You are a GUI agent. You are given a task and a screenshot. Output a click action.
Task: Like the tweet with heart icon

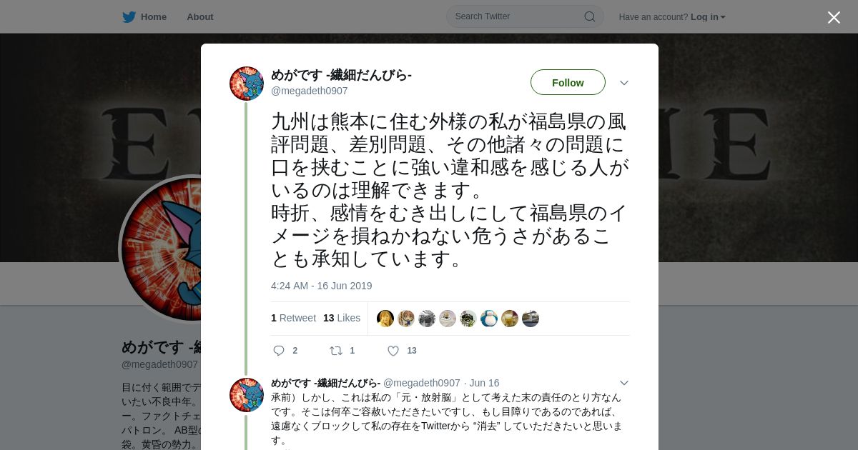tap(393, 351)
